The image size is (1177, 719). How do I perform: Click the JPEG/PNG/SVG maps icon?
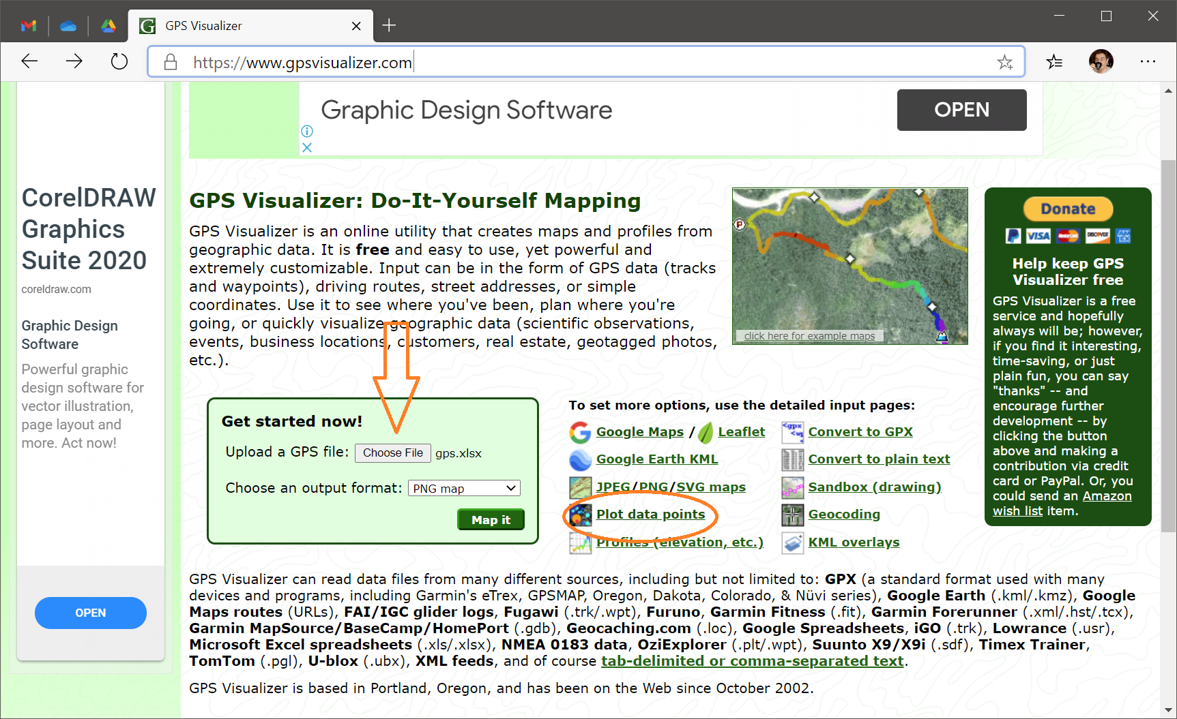tap(580, 487)
